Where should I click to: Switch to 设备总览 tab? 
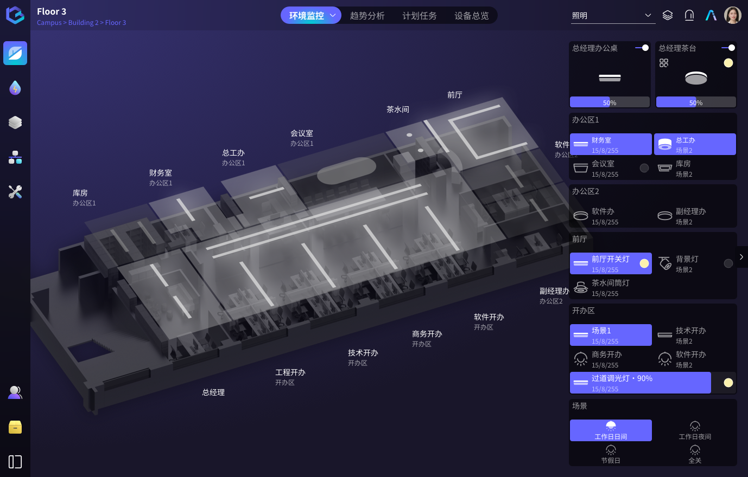(471, 16)
